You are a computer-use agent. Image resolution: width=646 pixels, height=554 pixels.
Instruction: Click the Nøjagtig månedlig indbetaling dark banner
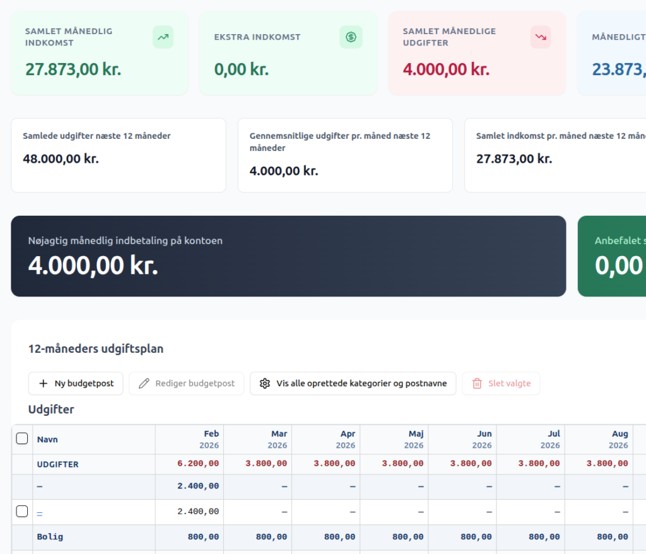click(288, 256)
